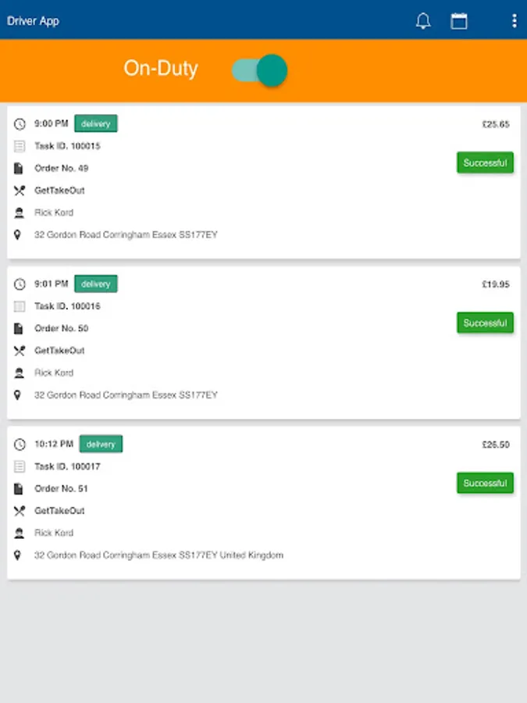Select the delivery tag on 9:00 PM task
This screenshot has width=527, height=703.
tap(96, 123)
